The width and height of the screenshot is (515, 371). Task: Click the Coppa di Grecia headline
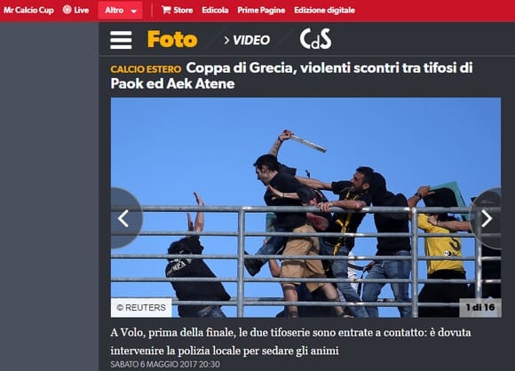click(291, 75)
